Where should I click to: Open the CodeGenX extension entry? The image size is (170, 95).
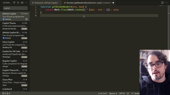pyautogui.click(x=15, y=89)
